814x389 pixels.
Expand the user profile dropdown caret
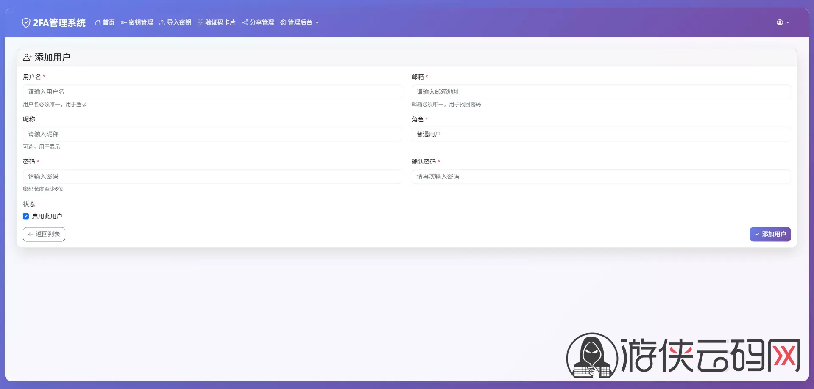788,23
